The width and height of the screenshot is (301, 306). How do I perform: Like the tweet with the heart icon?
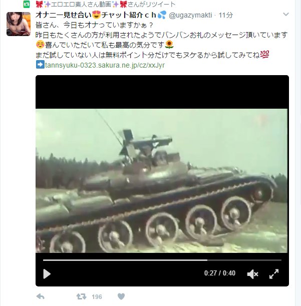(x=121, y=296)
